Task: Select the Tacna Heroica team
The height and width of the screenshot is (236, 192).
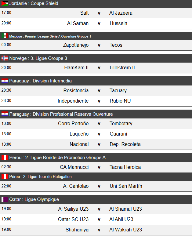Action: point(125,167)
